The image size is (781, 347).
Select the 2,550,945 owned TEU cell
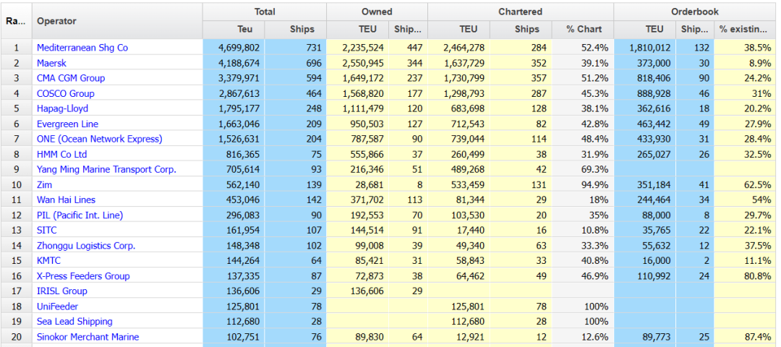point(358,63)
